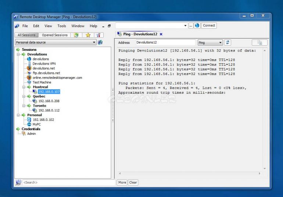Click the output scroll left arrow
This screenshot has height=197, width=283.
[120, 173]
